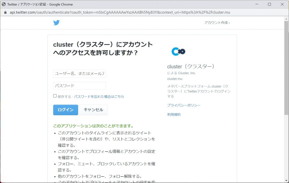Click the green このアプリケーションは次のことができます。 text

93,126
